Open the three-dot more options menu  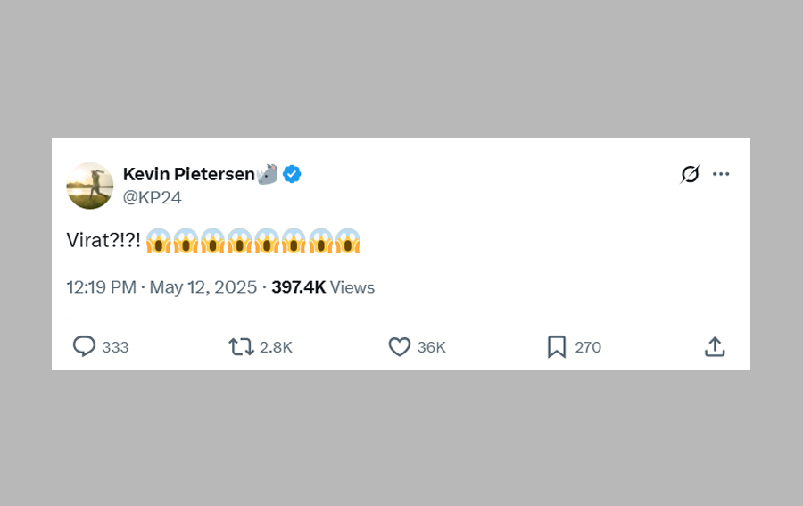pyautogui.click(x=721, y=174)
